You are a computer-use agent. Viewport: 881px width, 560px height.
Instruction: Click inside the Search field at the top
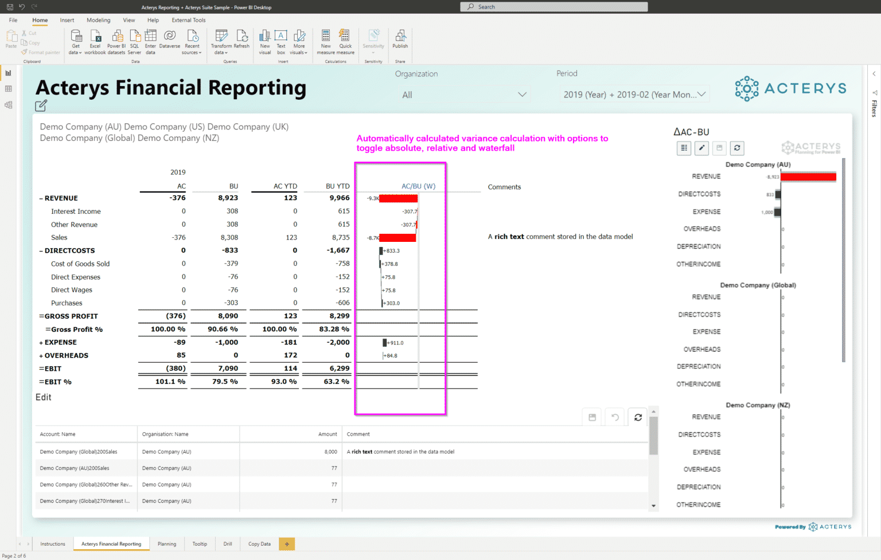[553, 6]
